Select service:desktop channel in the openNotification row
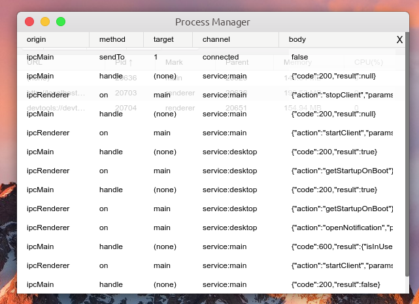The image size is (419, 304). pos(229,228)
